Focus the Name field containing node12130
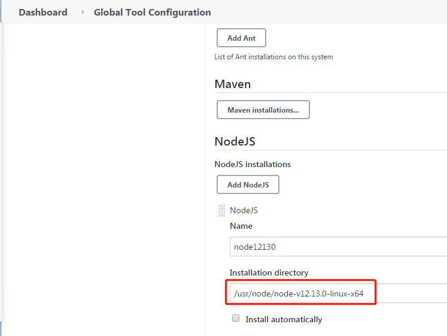 click(335, 246)
